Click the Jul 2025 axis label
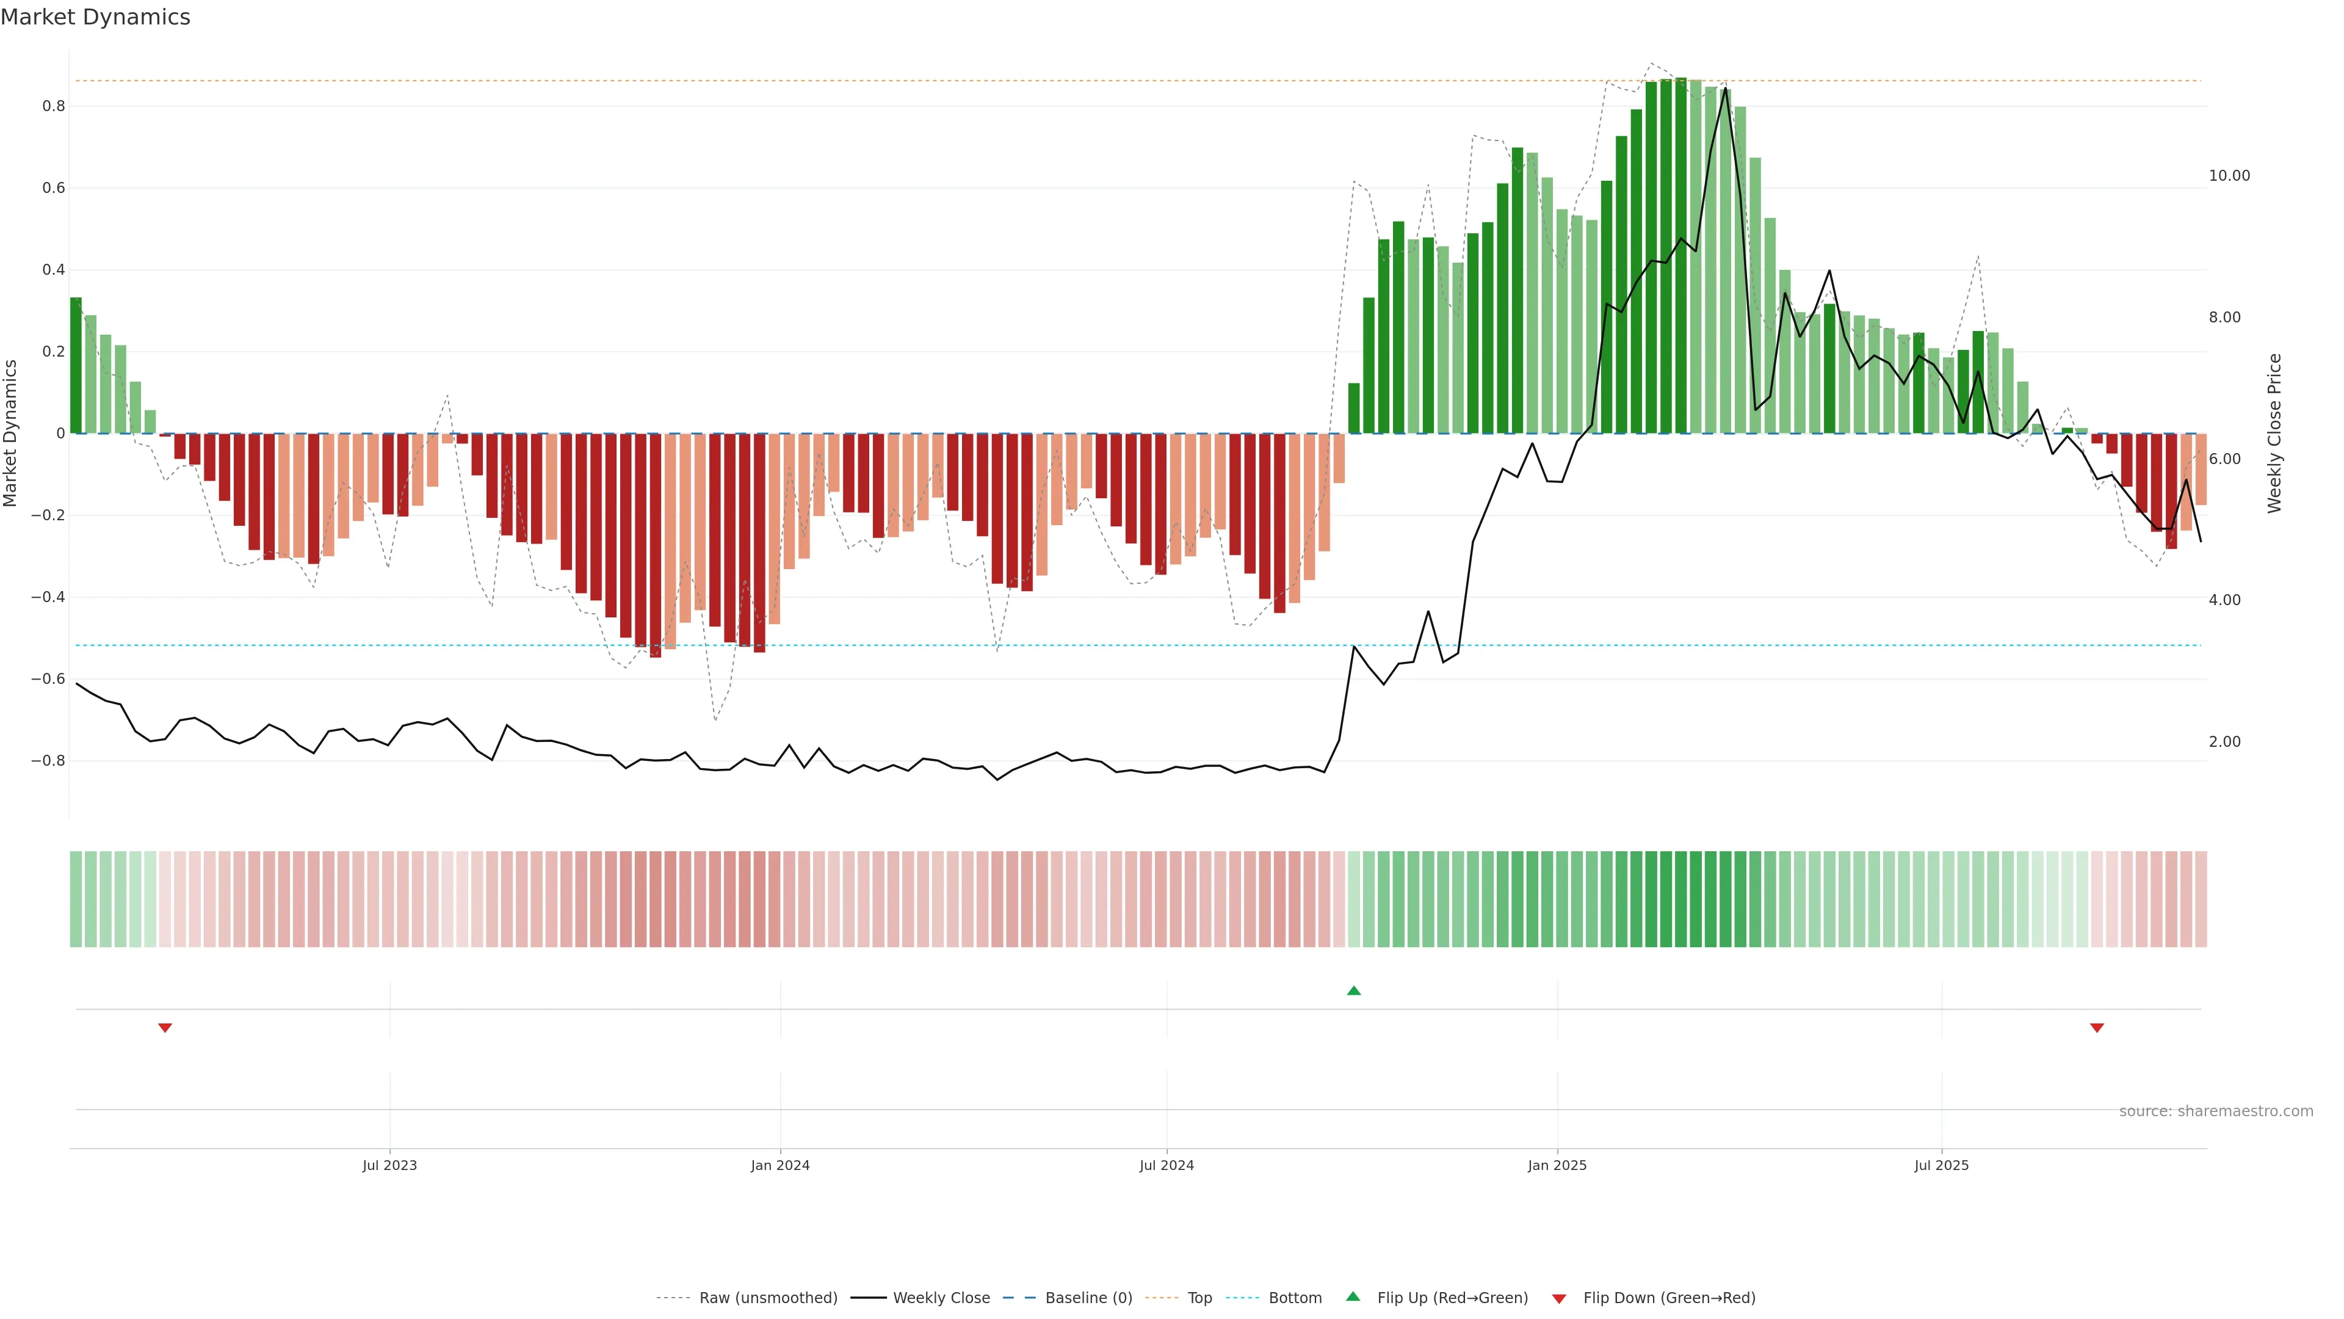Screen dimensions: 2344x1319 click(x=1941, y=1165)
